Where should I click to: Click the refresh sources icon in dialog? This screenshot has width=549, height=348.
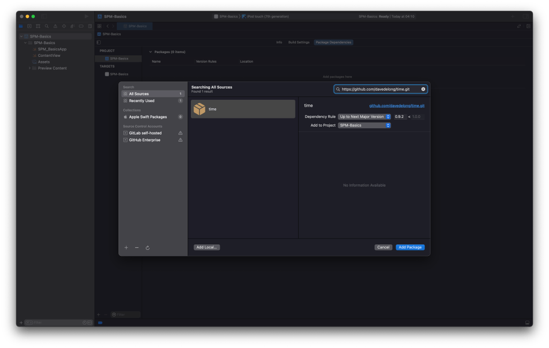[x=147, y=248]
